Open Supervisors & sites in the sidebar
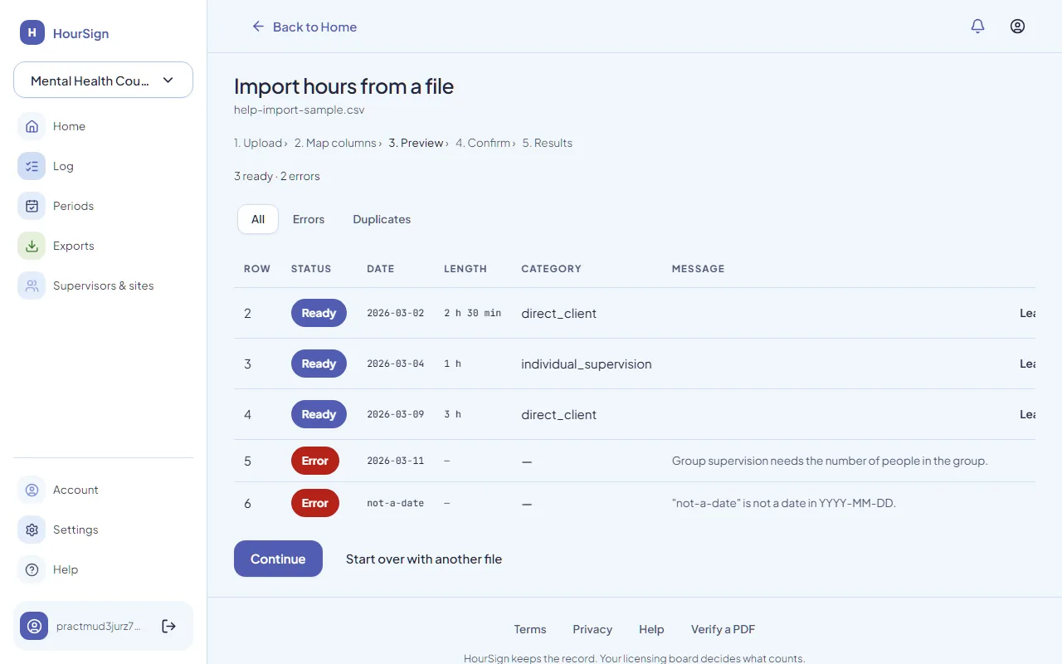 pyautogui.click(x=103, y=286)
